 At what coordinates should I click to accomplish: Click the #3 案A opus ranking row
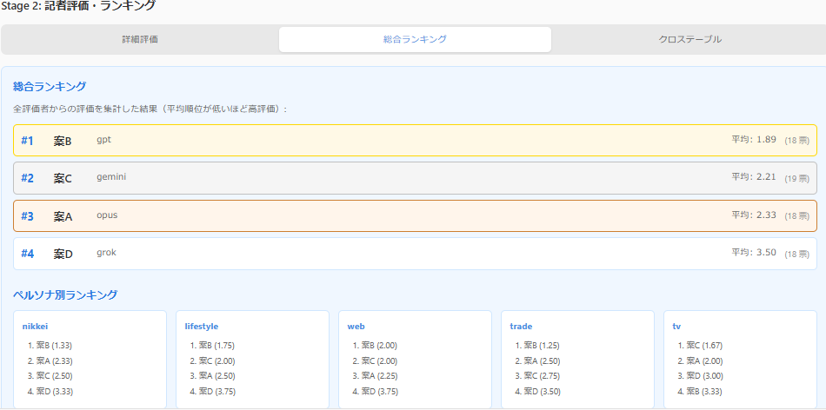(x=415, y=215)
